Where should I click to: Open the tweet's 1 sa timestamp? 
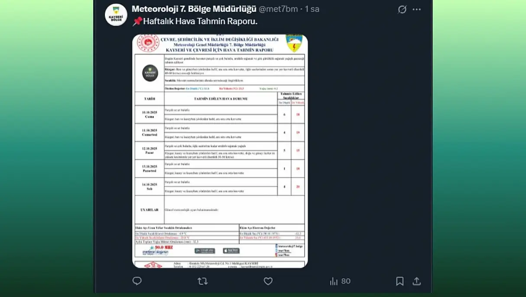click(x=312, y=9)
